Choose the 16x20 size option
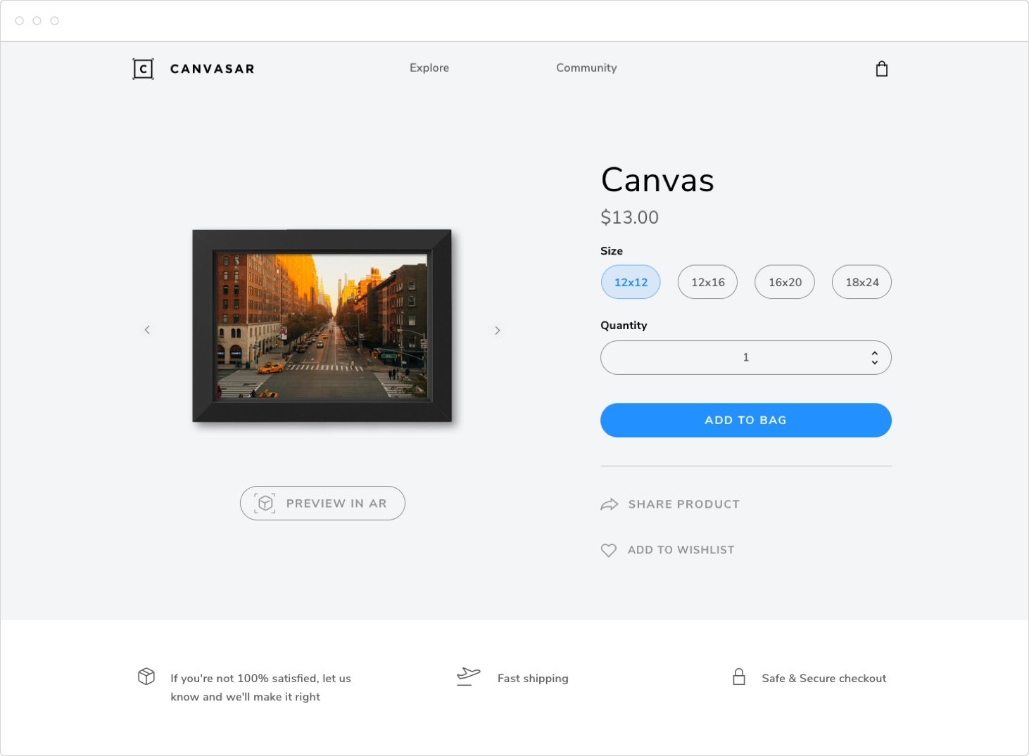1029x756 pixels. (785, 282)
